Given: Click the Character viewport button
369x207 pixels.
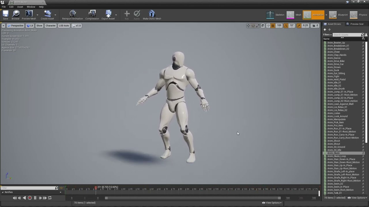Looking at the screenshot, I should (x=50, y=26).
